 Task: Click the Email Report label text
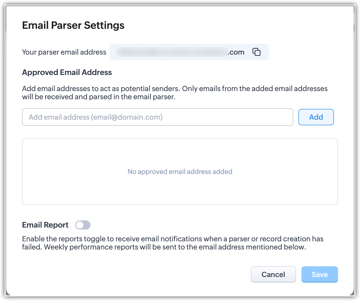45,225
